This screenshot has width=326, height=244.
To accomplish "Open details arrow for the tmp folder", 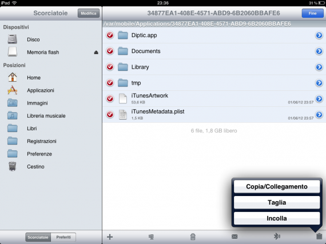I will point(319,83).
